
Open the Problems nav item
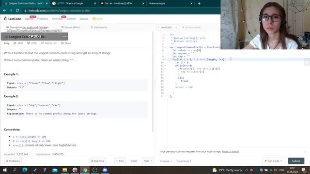tap(43, 19)
